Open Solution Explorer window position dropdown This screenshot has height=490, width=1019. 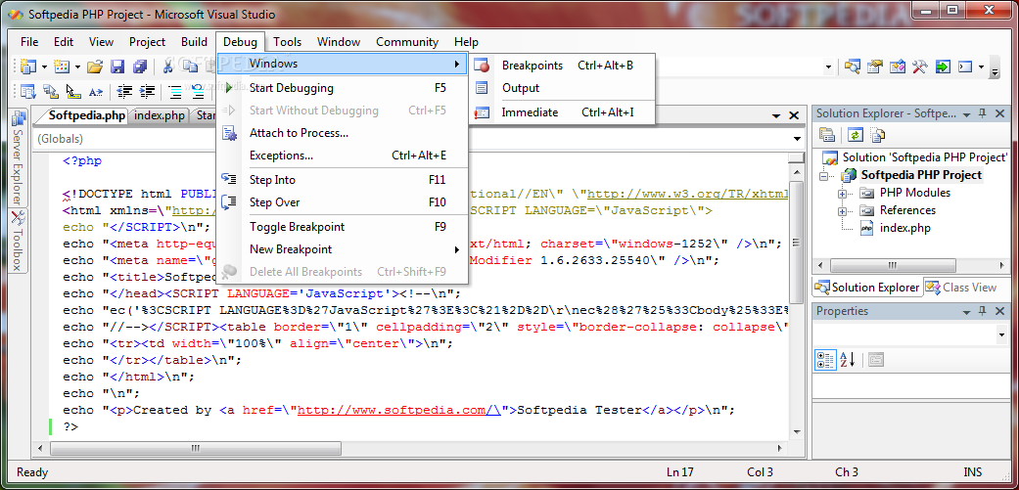click(966, 113)
